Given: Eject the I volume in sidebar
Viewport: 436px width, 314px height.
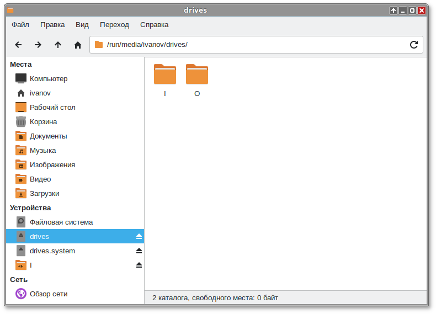Looking at the screenshot, I should pos(139,265).
